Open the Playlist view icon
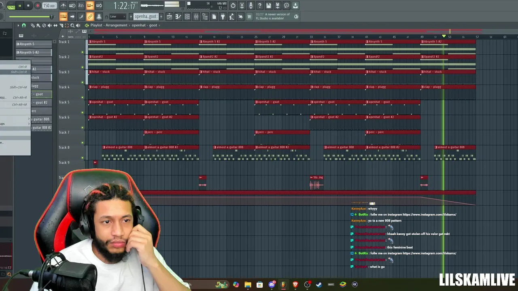Screen dimensions: 518x291 pos(170,17)
